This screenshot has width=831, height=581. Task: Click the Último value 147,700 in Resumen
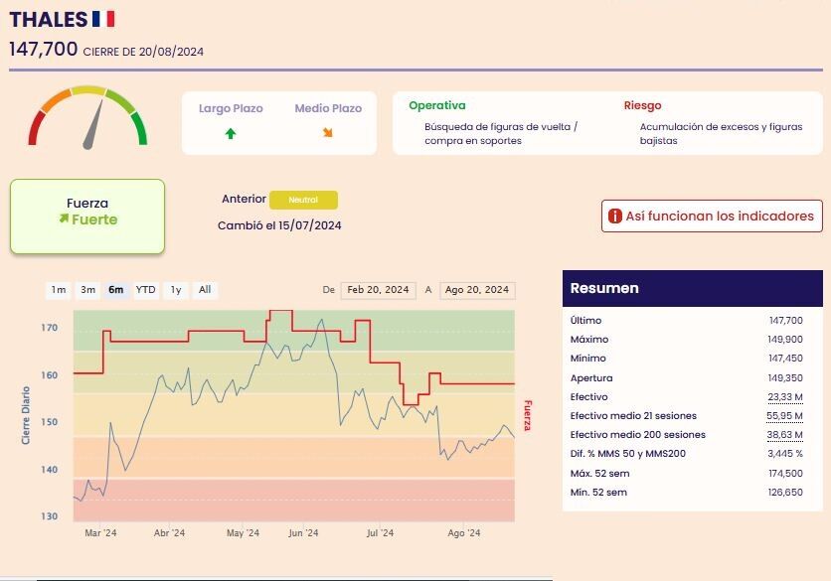pos(785,321)
